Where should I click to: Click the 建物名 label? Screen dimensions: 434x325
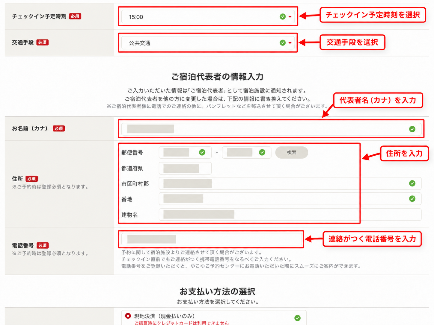coord(129,215)
